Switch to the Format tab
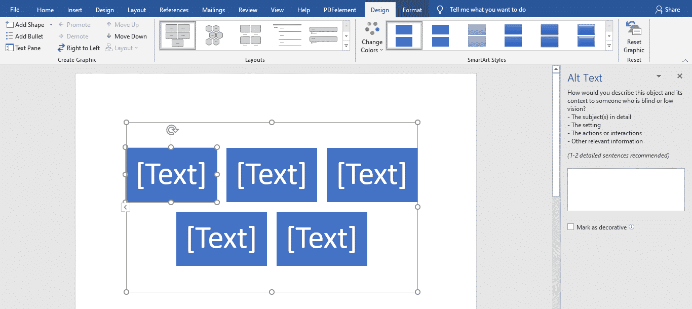692x309 pixels. tap(412, 9)
